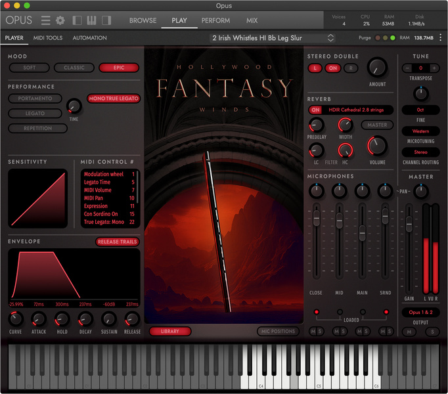The image size is (448, 394).
Task: Select the Player tab
Action: pos(14,37)
